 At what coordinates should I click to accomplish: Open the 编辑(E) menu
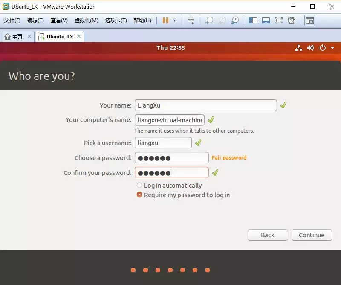coord(35,20)
